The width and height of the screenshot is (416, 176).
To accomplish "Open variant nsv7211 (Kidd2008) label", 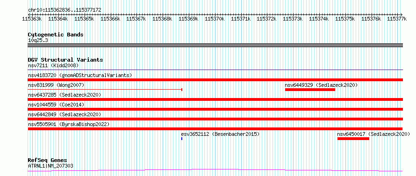I will 53,65.
